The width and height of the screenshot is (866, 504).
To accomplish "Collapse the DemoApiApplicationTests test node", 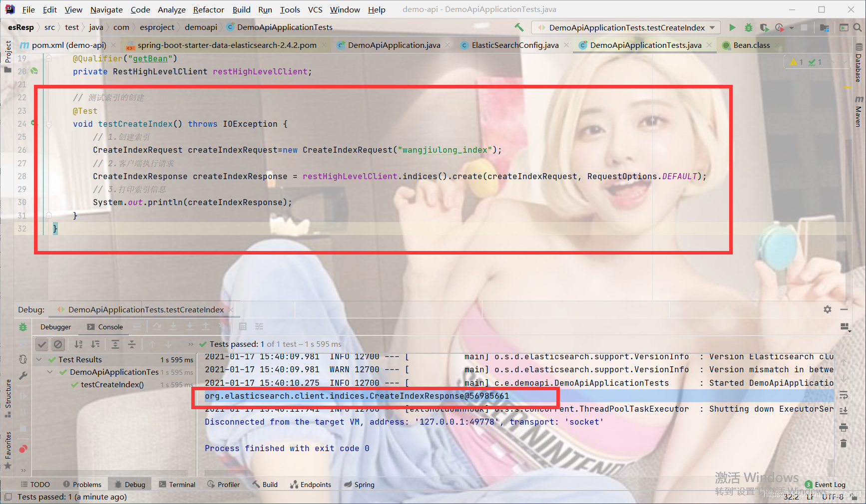I will 50,372.
